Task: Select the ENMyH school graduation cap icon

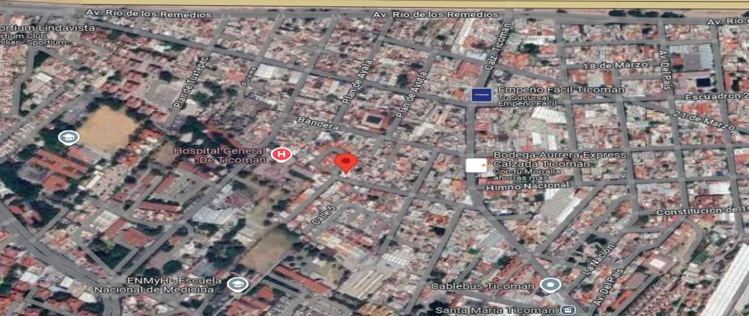Action: pyautogui.click(x=237, y=284)
